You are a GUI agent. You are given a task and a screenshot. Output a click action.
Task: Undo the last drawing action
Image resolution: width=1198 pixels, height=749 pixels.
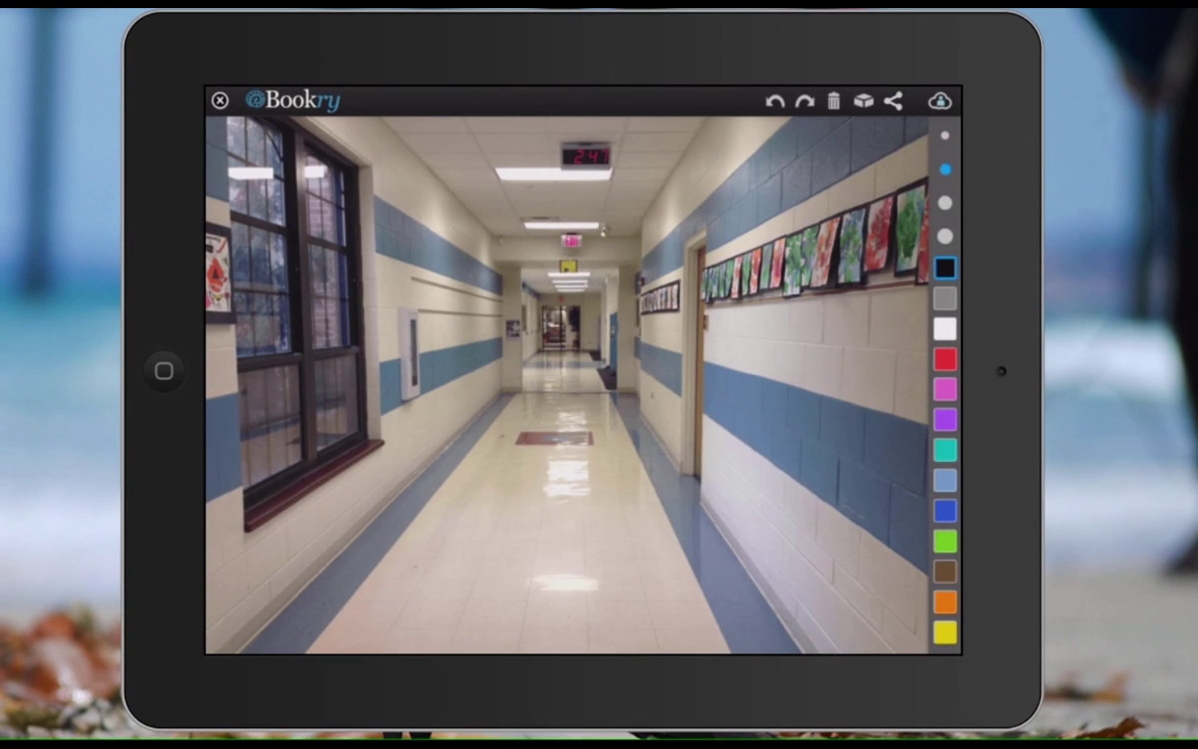(x=775, y=101)
